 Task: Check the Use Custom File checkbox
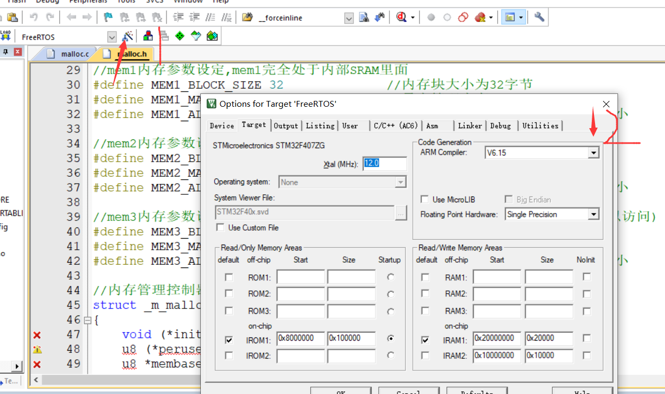pyautogui.click(x=220, y=227)
